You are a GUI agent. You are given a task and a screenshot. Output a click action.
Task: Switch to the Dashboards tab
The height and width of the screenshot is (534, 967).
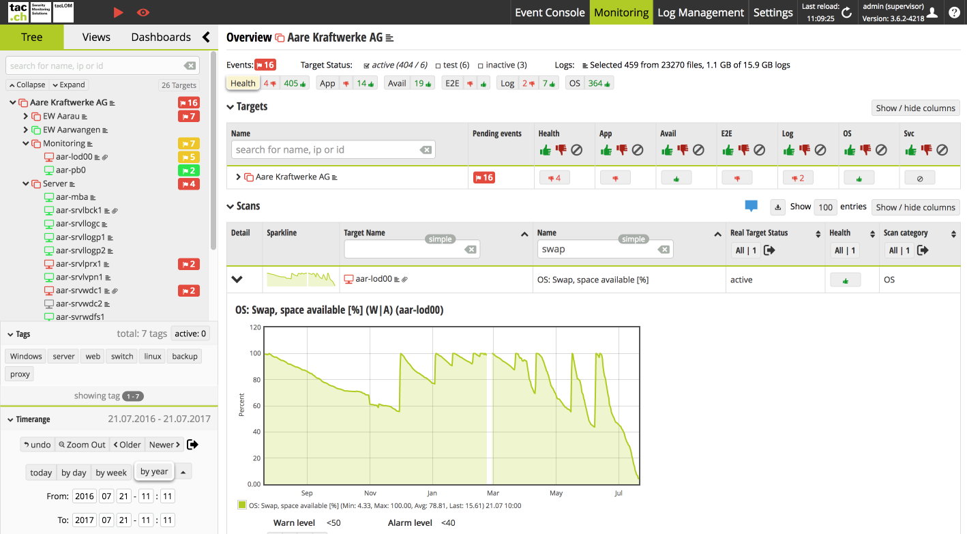pos(161,37)
